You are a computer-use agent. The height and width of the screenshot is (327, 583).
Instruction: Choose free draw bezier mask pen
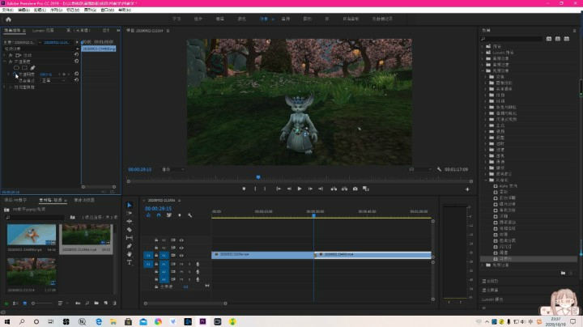(x=32, y=68)
